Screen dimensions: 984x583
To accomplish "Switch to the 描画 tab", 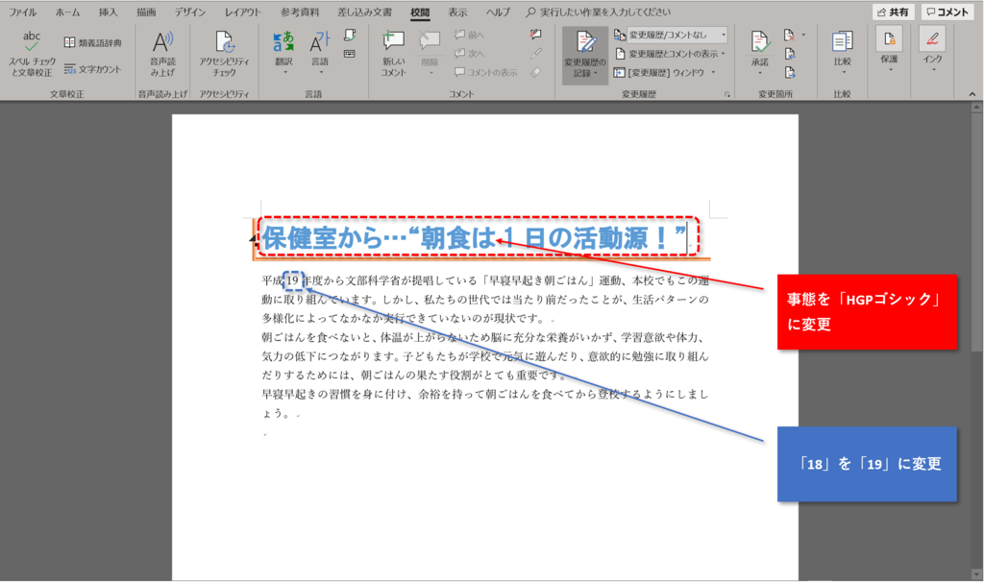I will pos(146,12).
